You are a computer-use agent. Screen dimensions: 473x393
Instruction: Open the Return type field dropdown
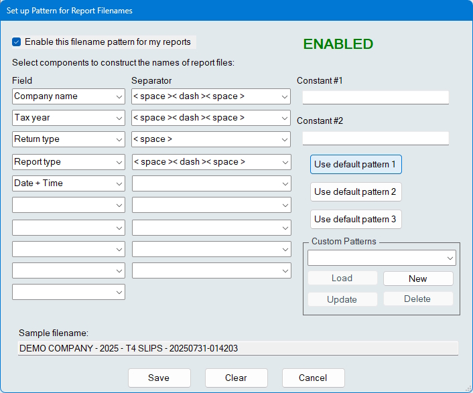coord(68,139)
